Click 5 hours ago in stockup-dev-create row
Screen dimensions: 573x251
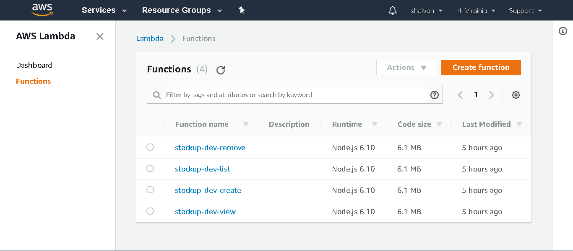pyautogui.click(x=482, y=190)
